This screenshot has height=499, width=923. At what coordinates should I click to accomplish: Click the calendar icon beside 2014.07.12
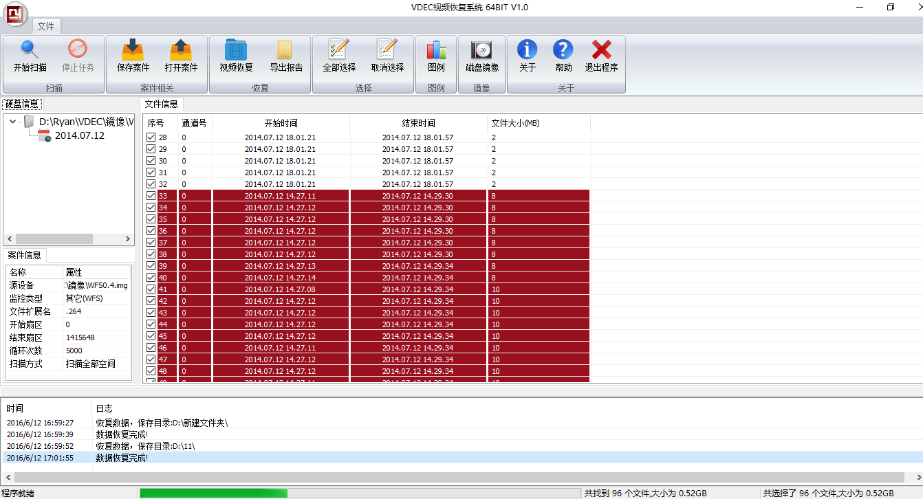(x=45, y=135)
